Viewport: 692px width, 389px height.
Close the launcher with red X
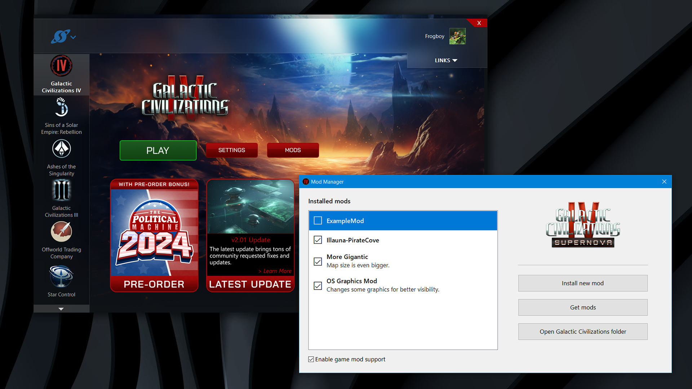coord(479,23)
